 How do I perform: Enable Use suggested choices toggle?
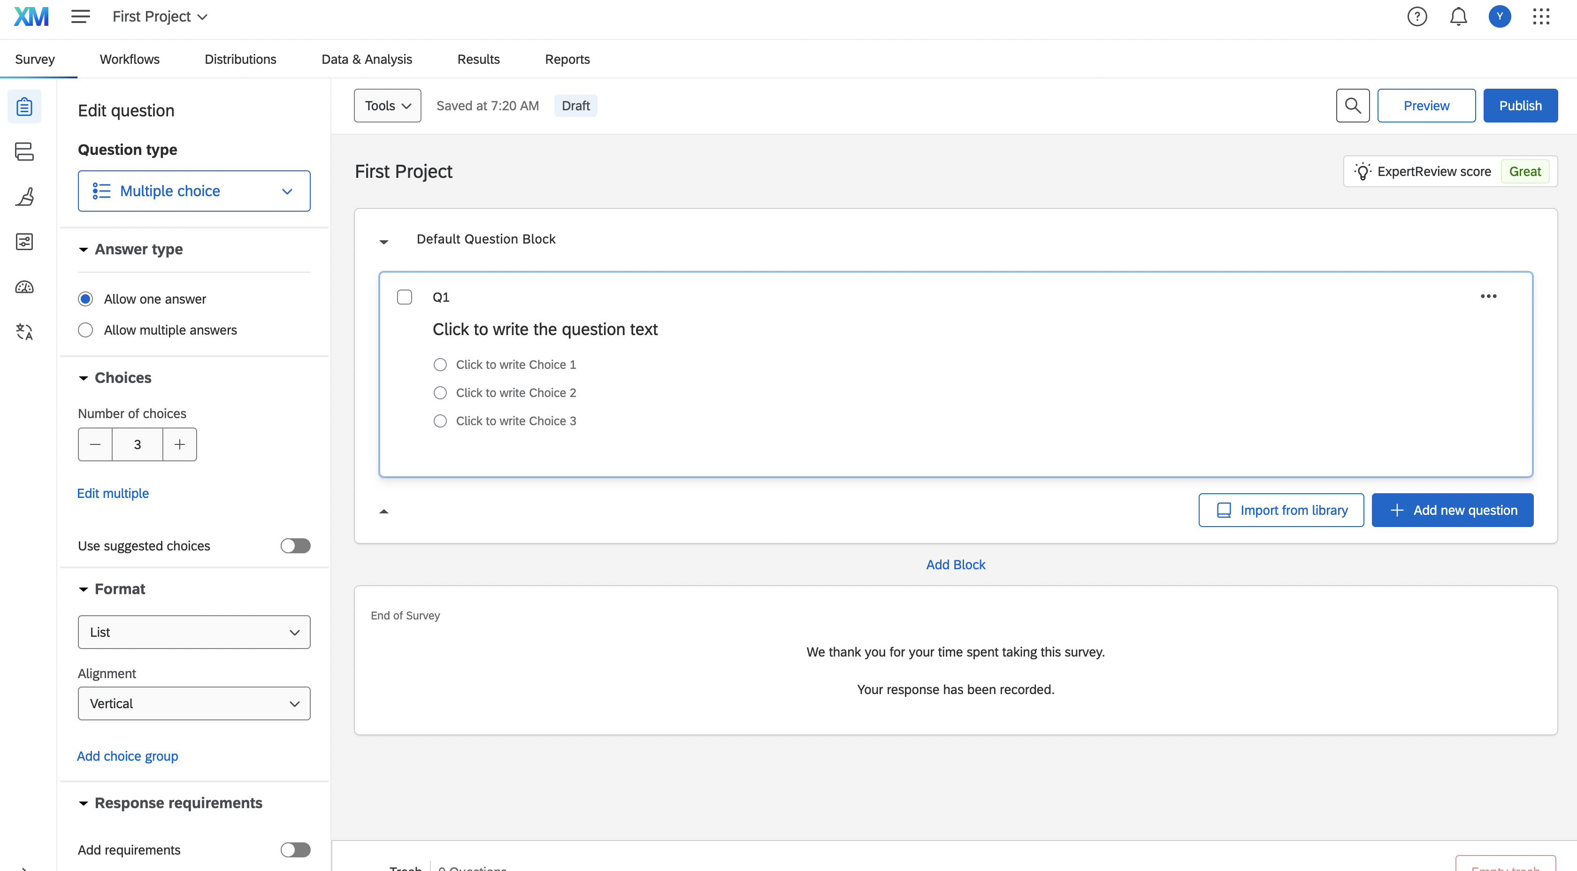click(x=295, y=545)
